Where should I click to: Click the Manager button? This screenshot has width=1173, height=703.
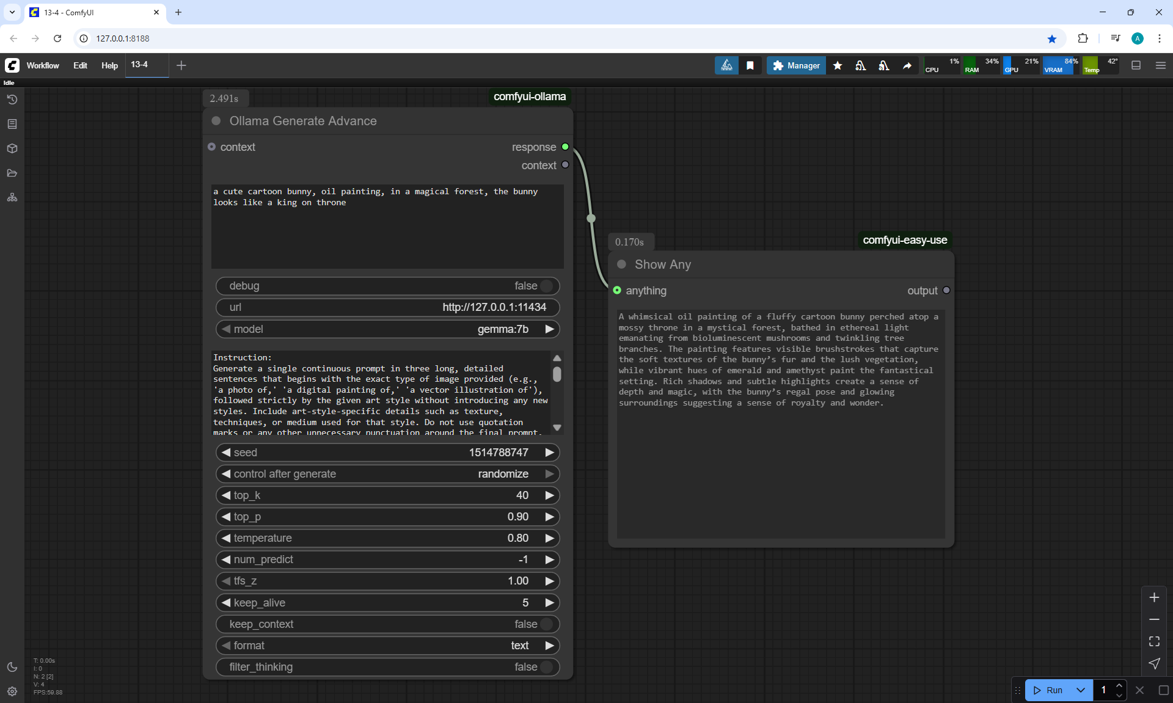796,65
